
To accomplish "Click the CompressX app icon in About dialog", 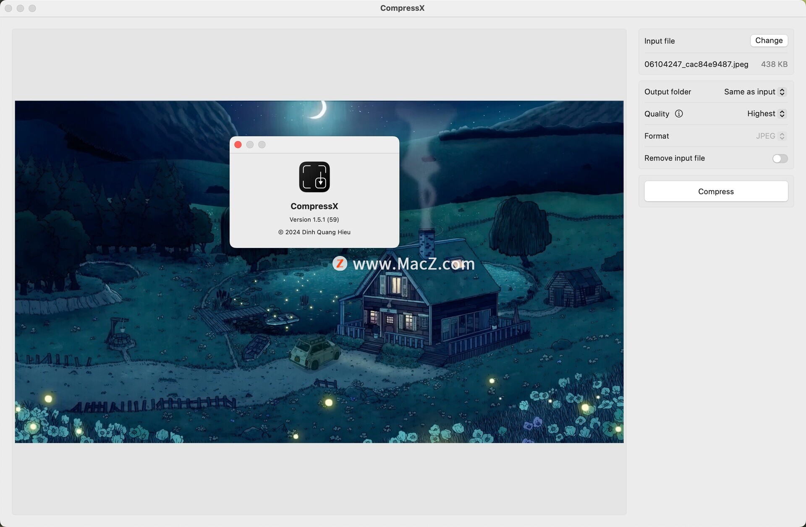I will (x=314, y=177).
